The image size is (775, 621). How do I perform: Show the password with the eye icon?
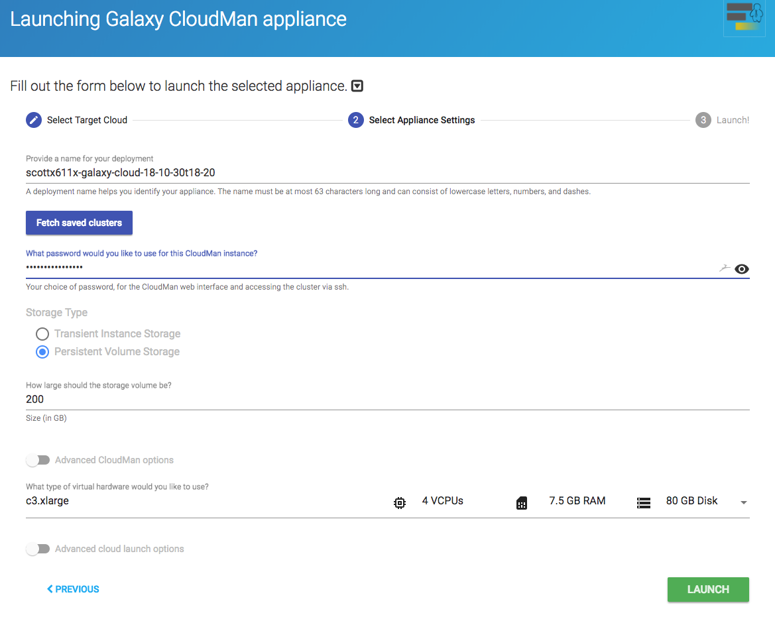[741, 269]
